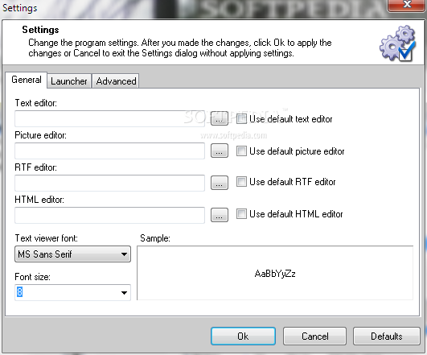This screenshot has width=427, height=355.
Task: Enable Use default RTF editor
Action: pos(241,182)
